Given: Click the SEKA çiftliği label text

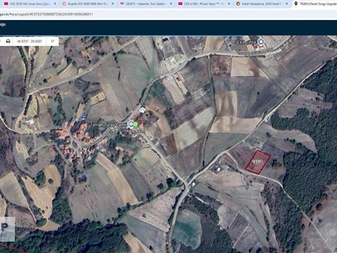Looking at the screenshot, I should pyautogui.click(x=245, y=42).
